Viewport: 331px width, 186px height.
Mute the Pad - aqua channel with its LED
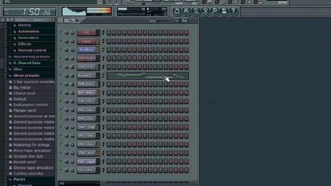[x=61, y=162]
